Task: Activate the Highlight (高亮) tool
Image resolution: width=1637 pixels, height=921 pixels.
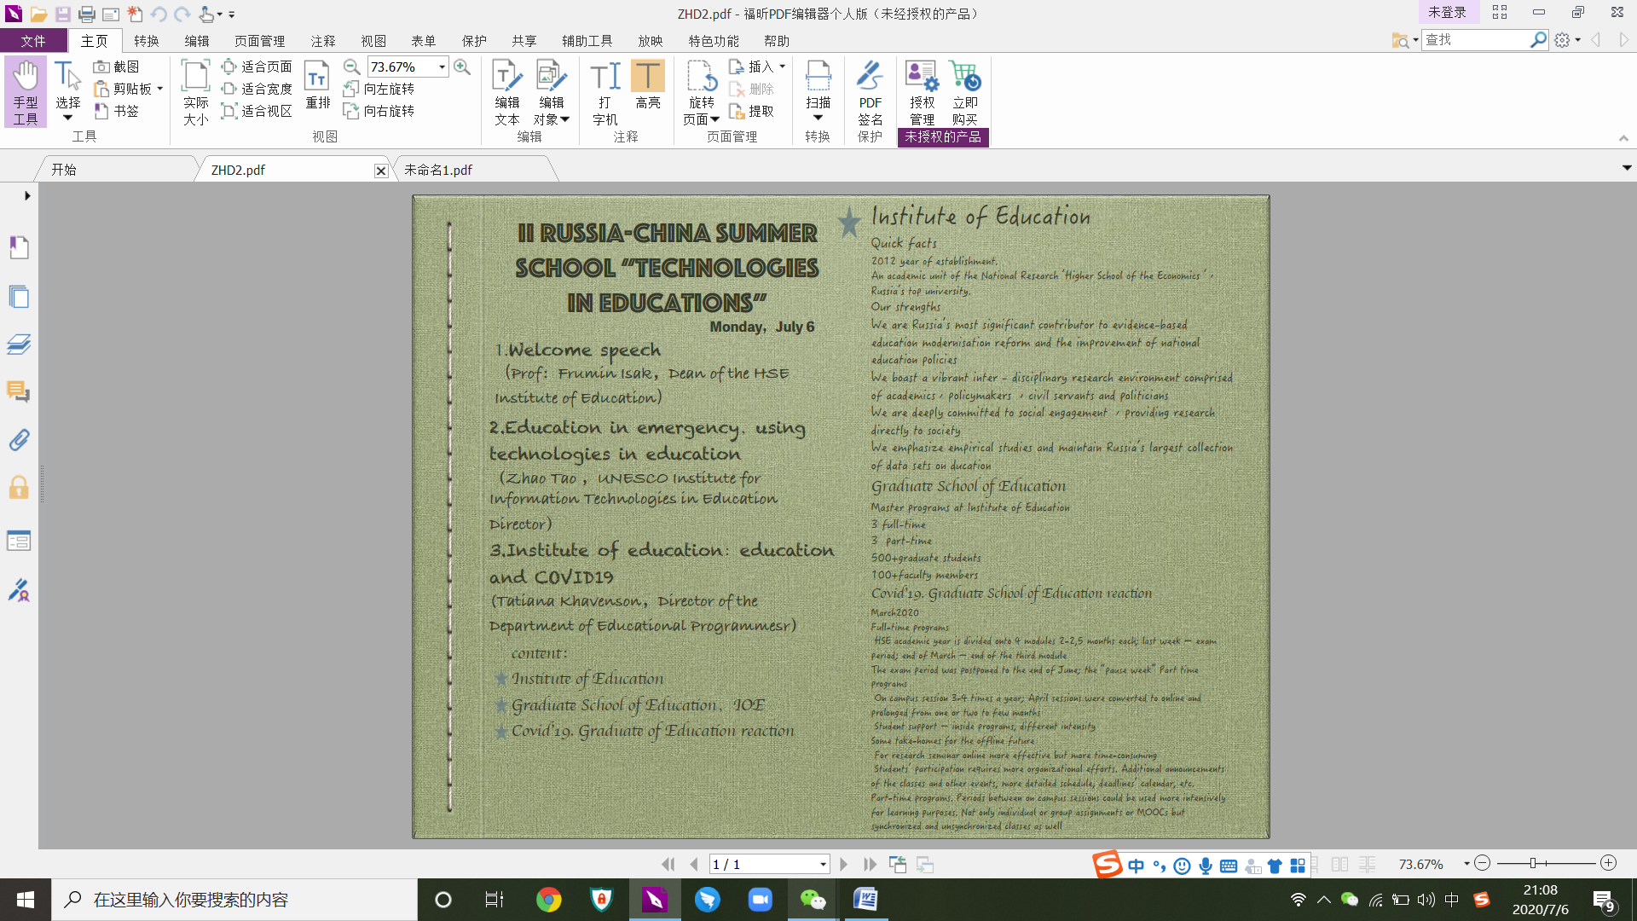Action: pyautogui.click(x=647, y=85)
